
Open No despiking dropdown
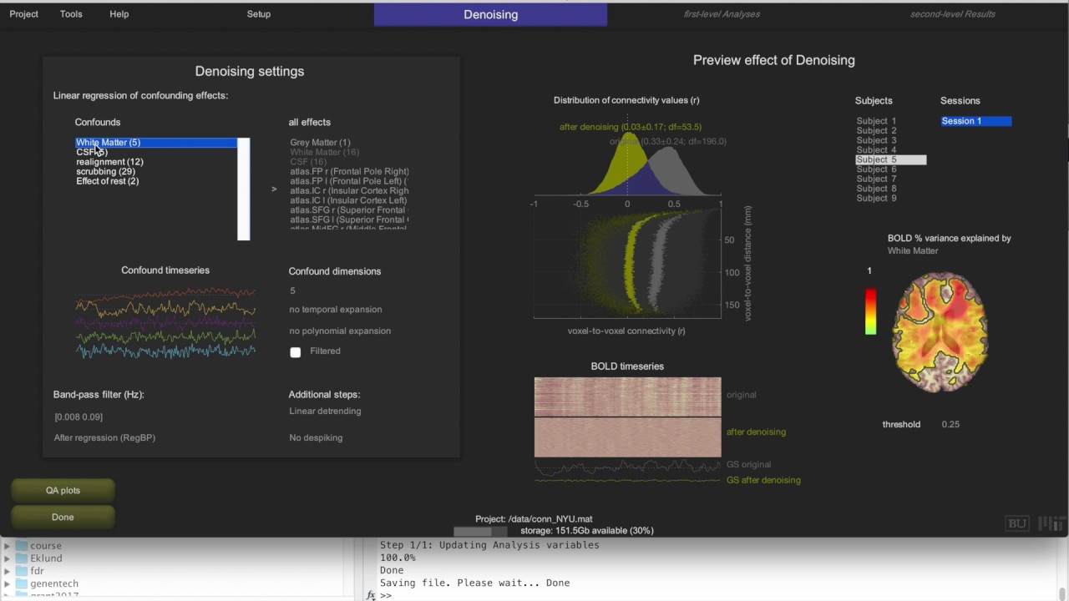point(316,437)
